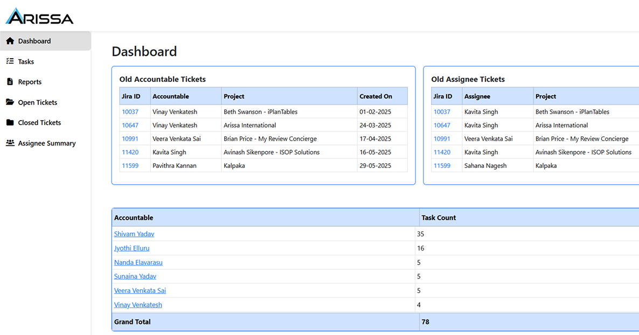Click the Task Count column header
Viewport: 639px width, 335px height.
tap(439, 218)
